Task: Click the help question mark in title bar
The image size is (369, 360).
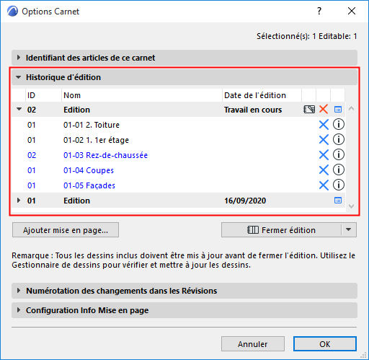Action: (x=319, y=11)
